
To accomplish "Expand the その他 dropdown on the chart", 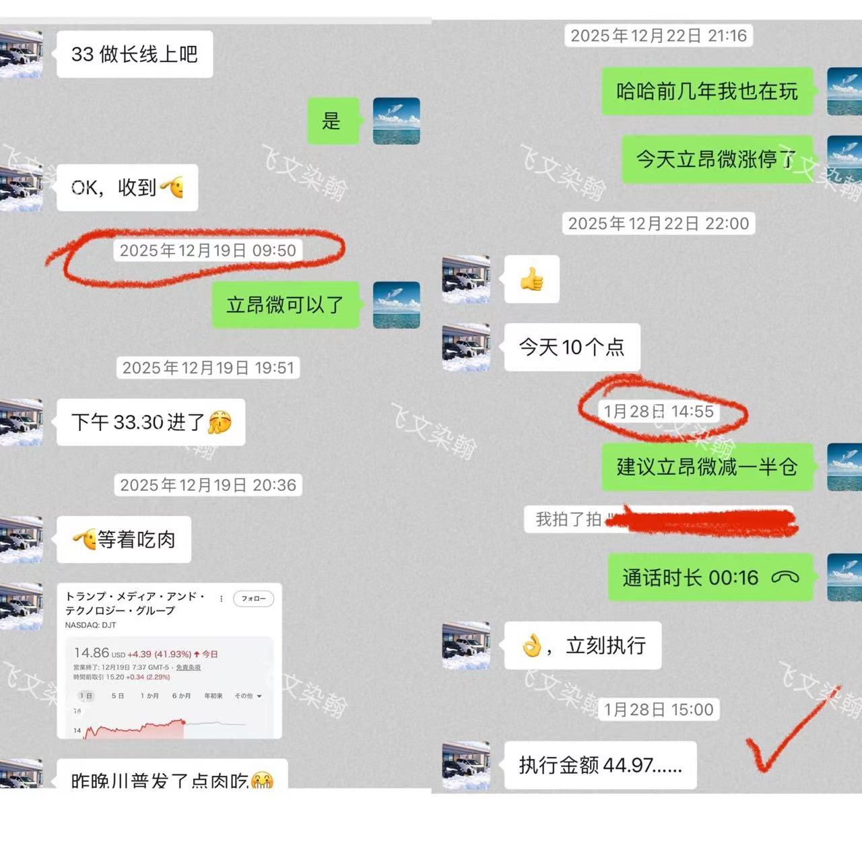I will pyautogui.click(x=248, y=696).
